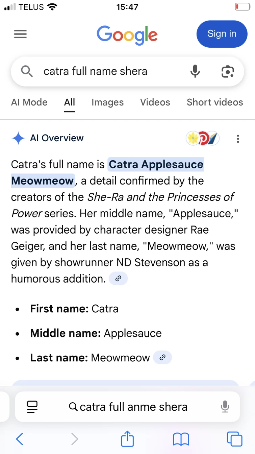This screenshot has width=255, height=454.
Task: Start voice search with microphone icon
Action: click(x=195, y=71)
